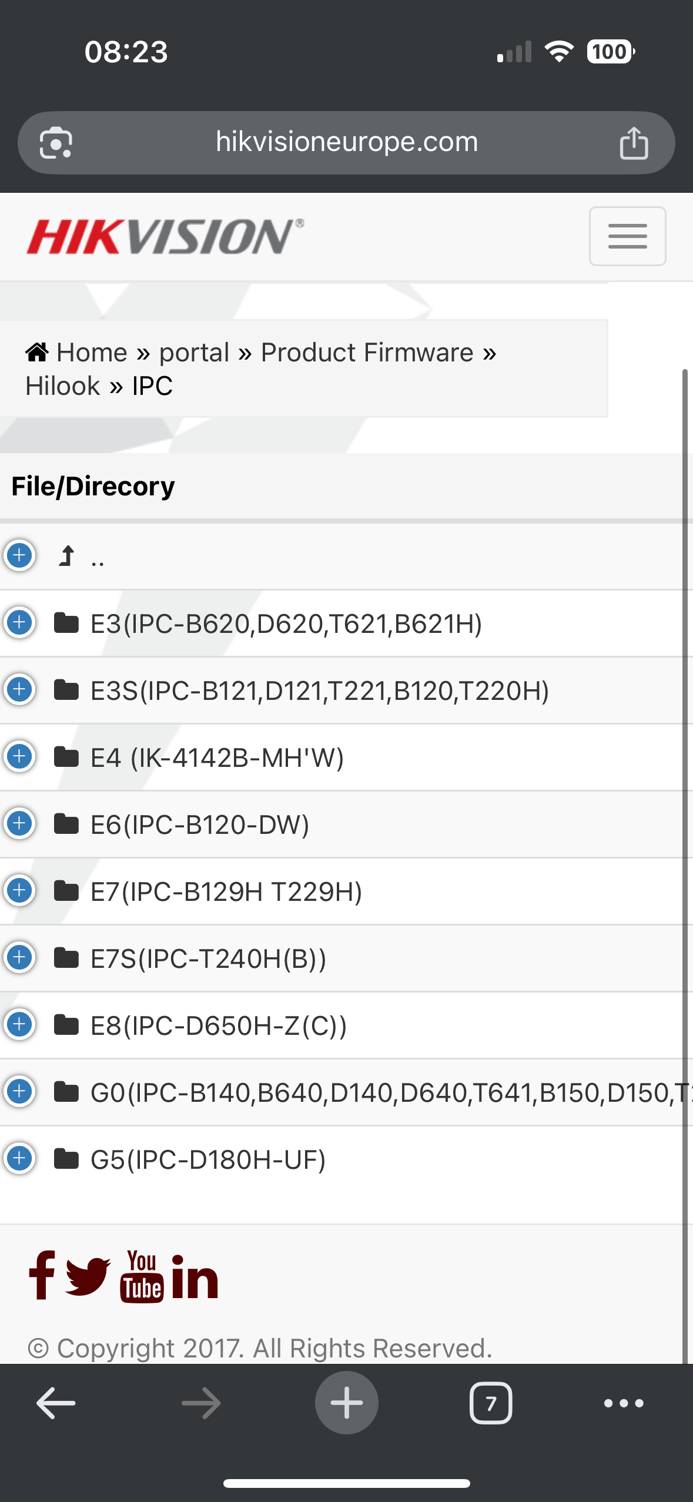Tap the hikvisioneurope.com address field
The image size is (693, 1502).
point(346,142)
